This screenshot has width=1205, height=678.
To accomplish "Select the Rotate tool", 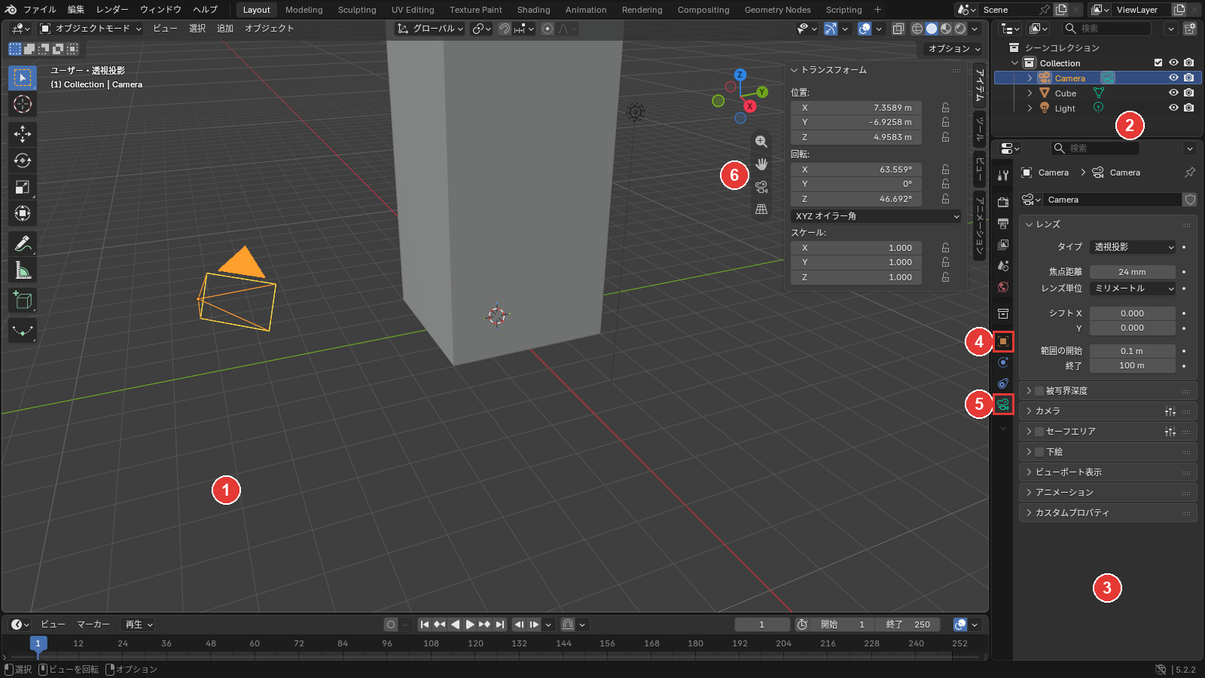I will 23,160.
